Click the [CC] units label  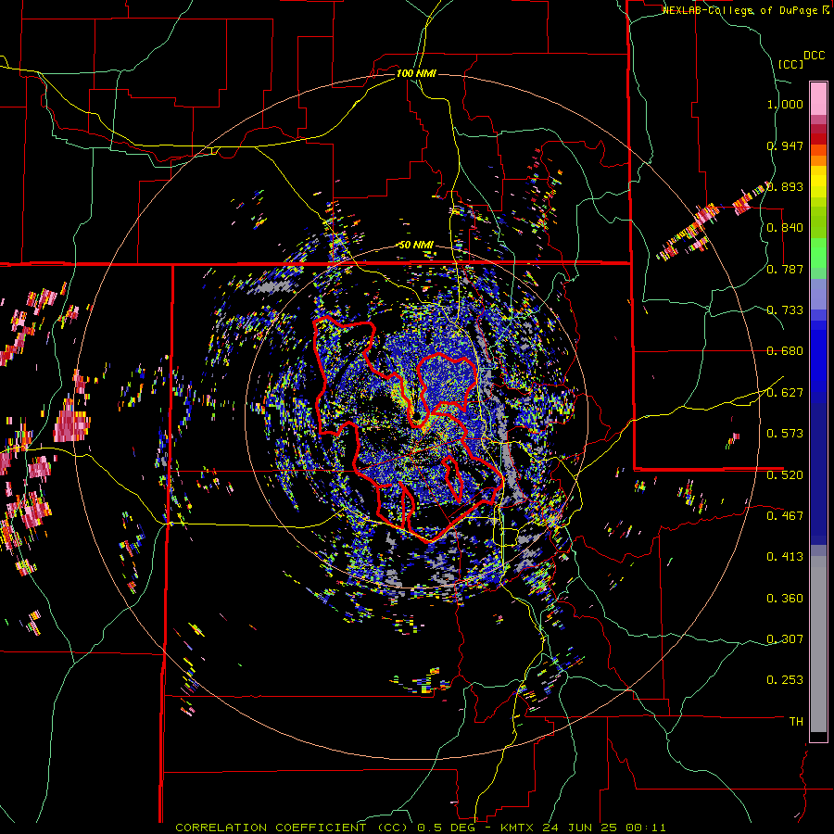tap(791, 64)
